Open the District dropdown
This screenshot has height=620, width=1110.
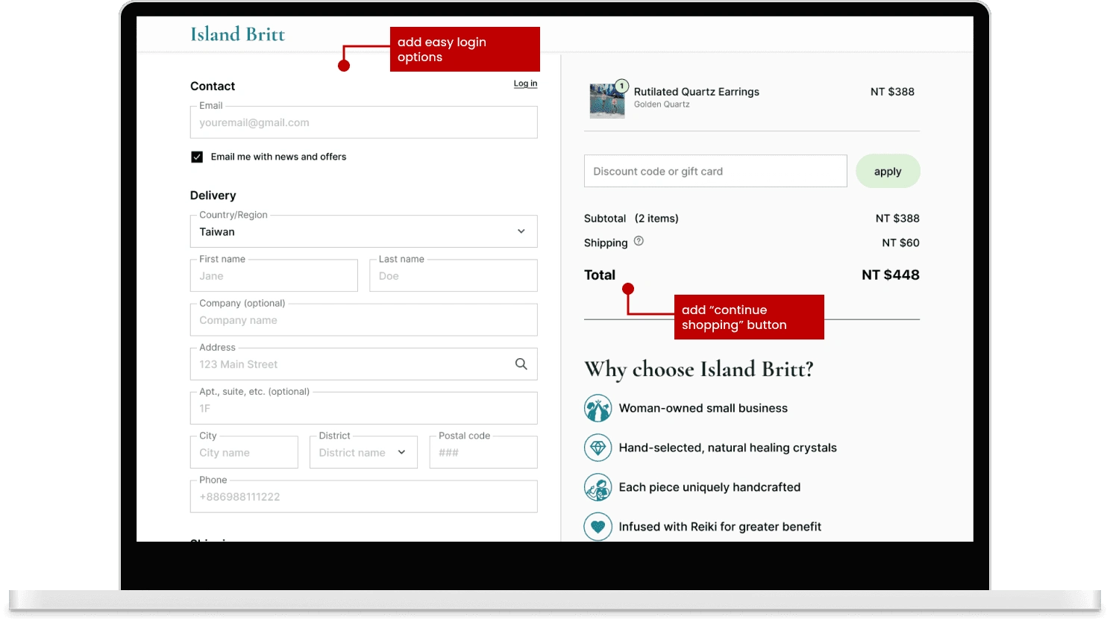click(x=363, y=452)
